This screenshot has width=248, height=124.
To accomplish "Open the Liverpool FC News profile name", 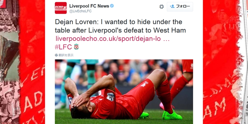I will pos(89,6).
